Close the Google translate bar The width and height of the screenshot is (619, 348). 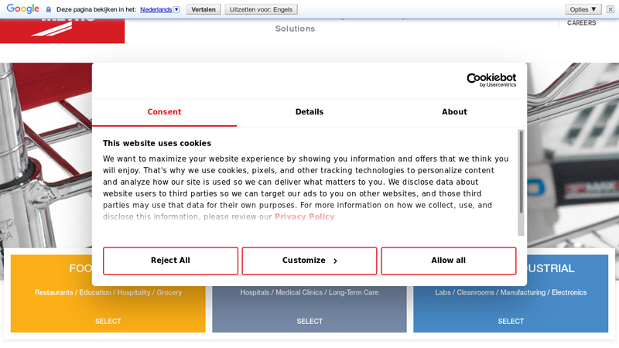610,9
